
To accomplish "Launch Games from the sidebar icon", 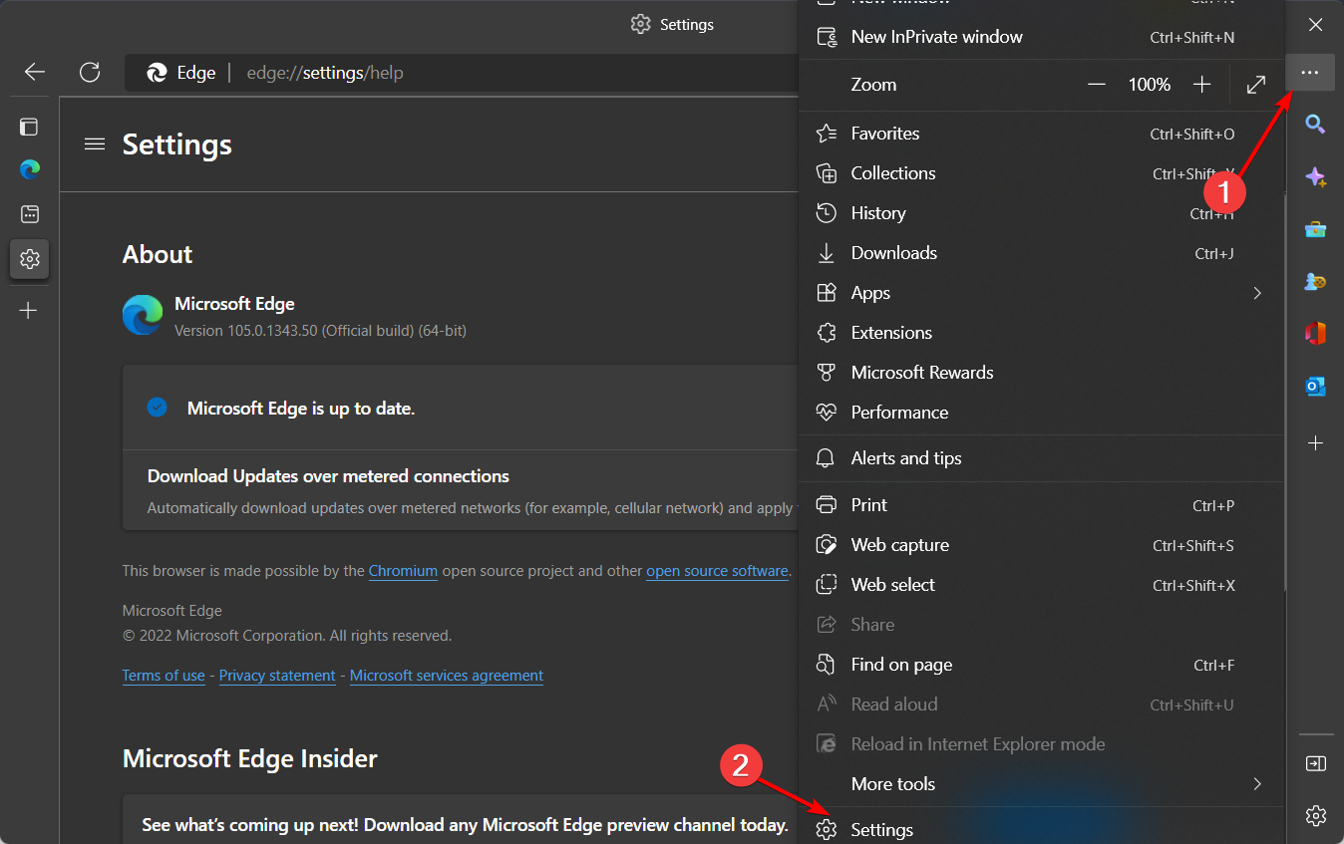I will pyautogui.click(x=1315, y=281).
